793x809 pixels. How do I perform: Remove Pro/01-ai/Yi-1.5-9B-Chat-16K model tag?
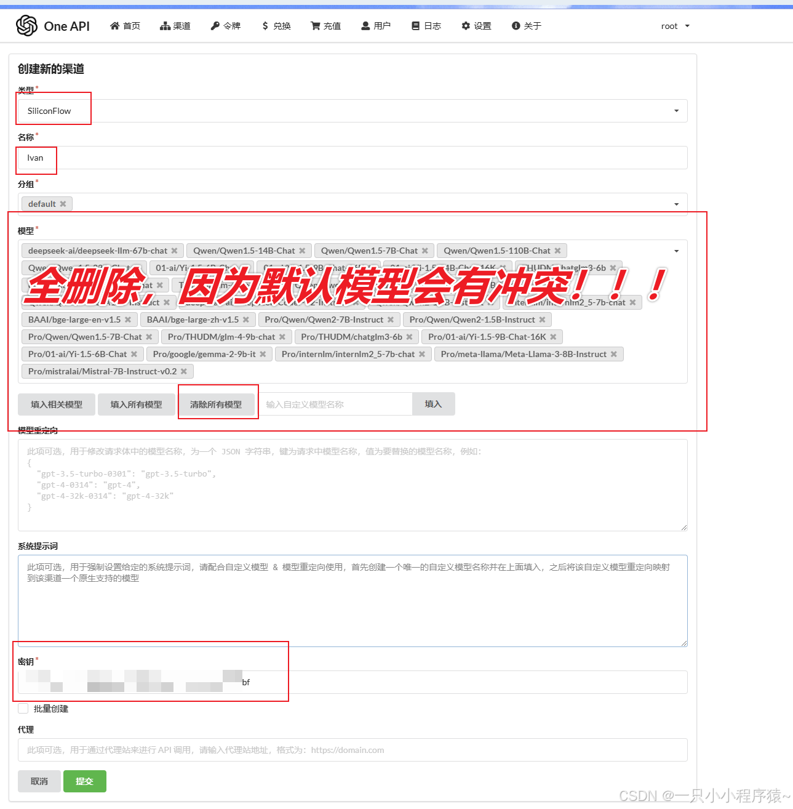click(553, 337)
